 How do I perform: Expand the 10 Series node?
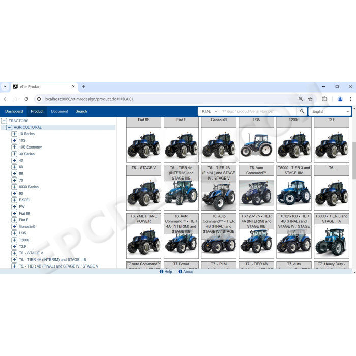(x=14, y=134)
